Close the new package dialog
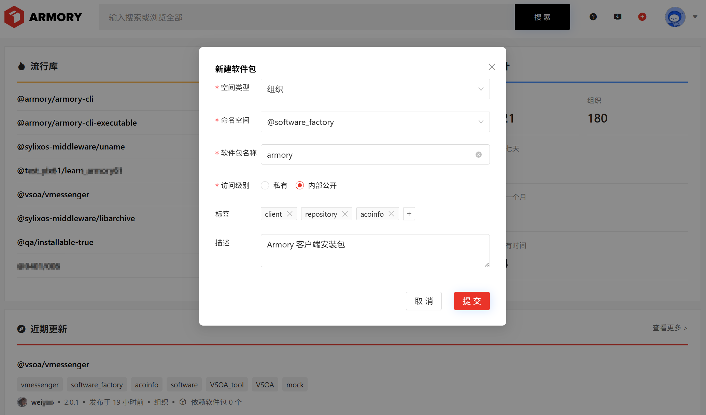The width and height of the screenshot is (706, 415). tap(492, 67)
